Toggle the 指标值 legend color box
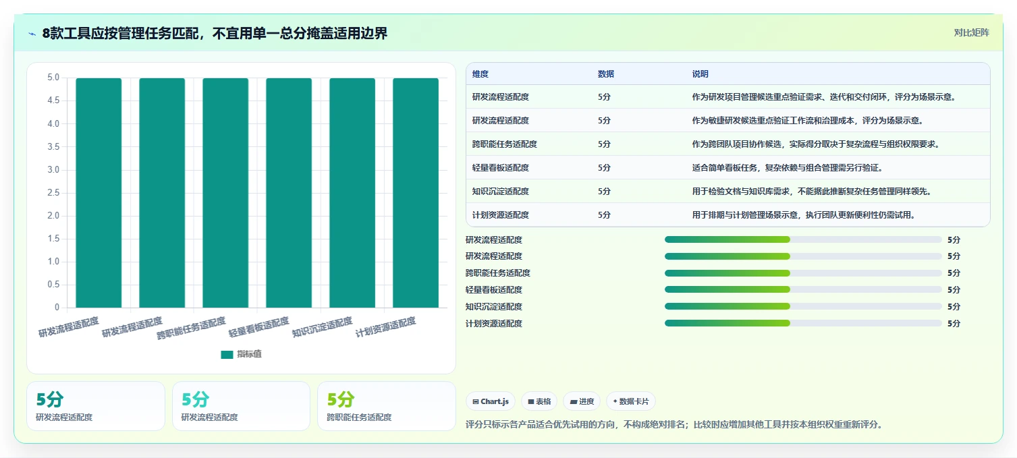Image resolution: width=1017 pixels, height=458 pixels. tap(227, 354)
